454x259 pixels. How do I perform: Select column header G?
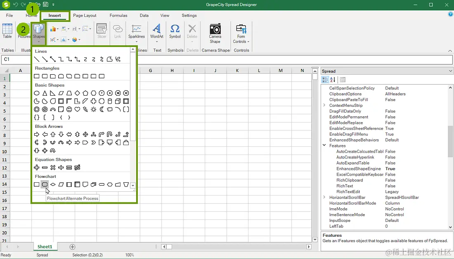click(x=151, y=71)
